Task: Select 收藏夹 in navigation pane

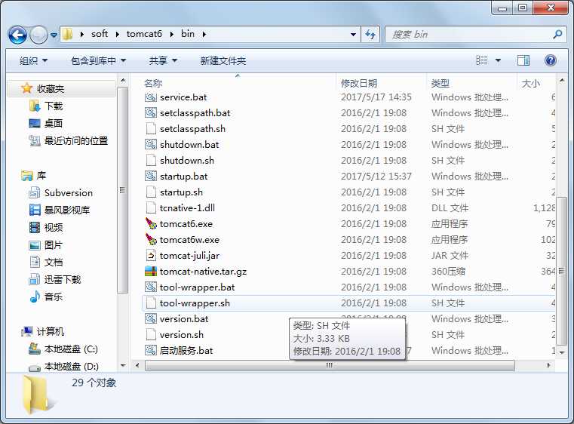Action: (x=50, y=88)
